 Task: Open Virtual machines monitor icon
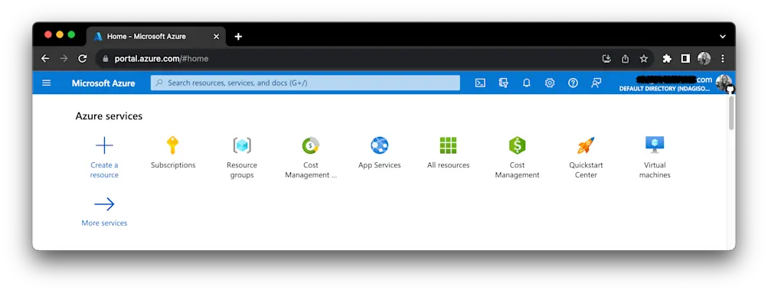tap(655, 145)
